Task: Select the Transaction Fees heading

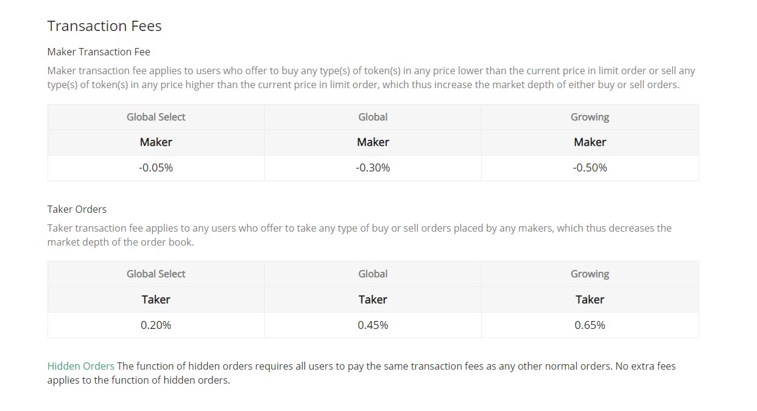Action: click(105, 26)
